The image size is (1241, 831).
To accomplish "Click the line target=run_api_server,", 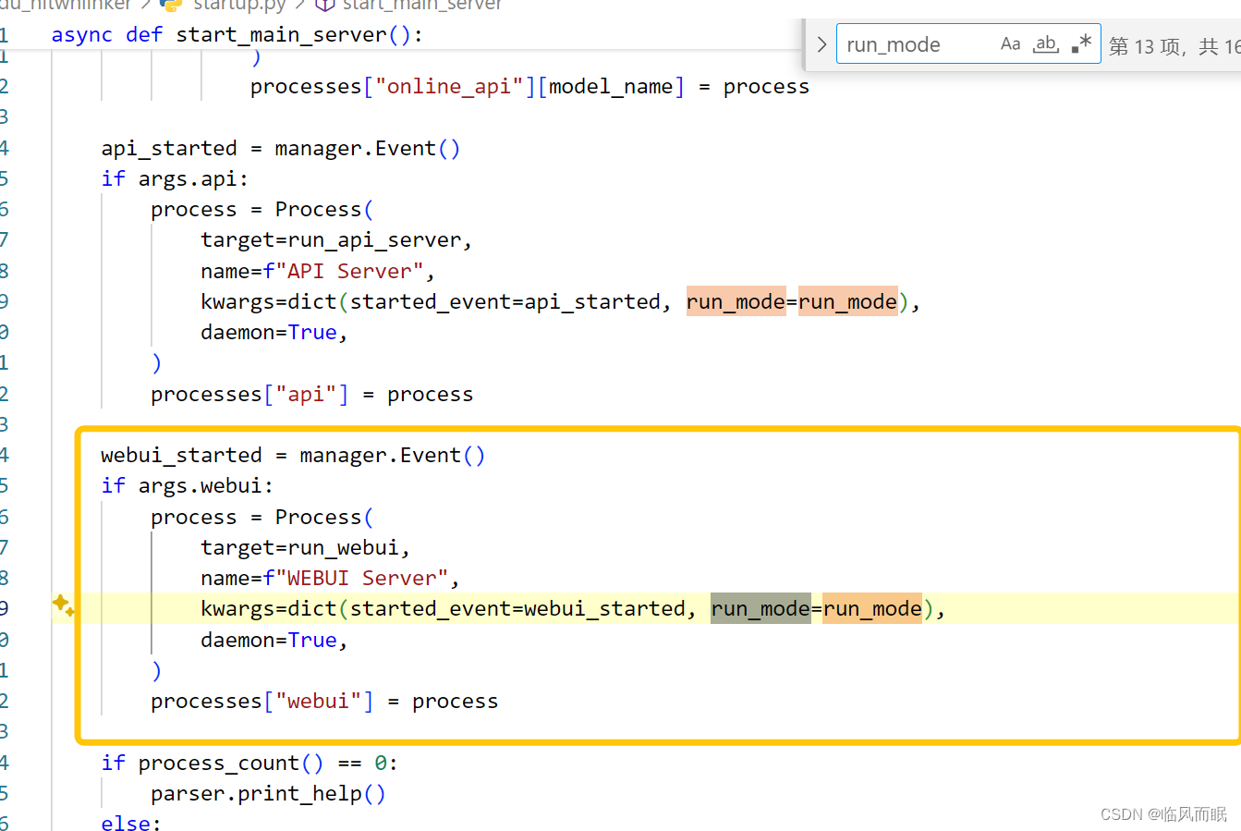I will [x=336, y=240].
